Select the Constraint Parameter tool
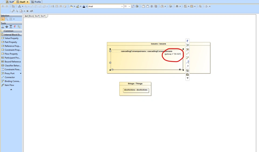 [11, 70]
